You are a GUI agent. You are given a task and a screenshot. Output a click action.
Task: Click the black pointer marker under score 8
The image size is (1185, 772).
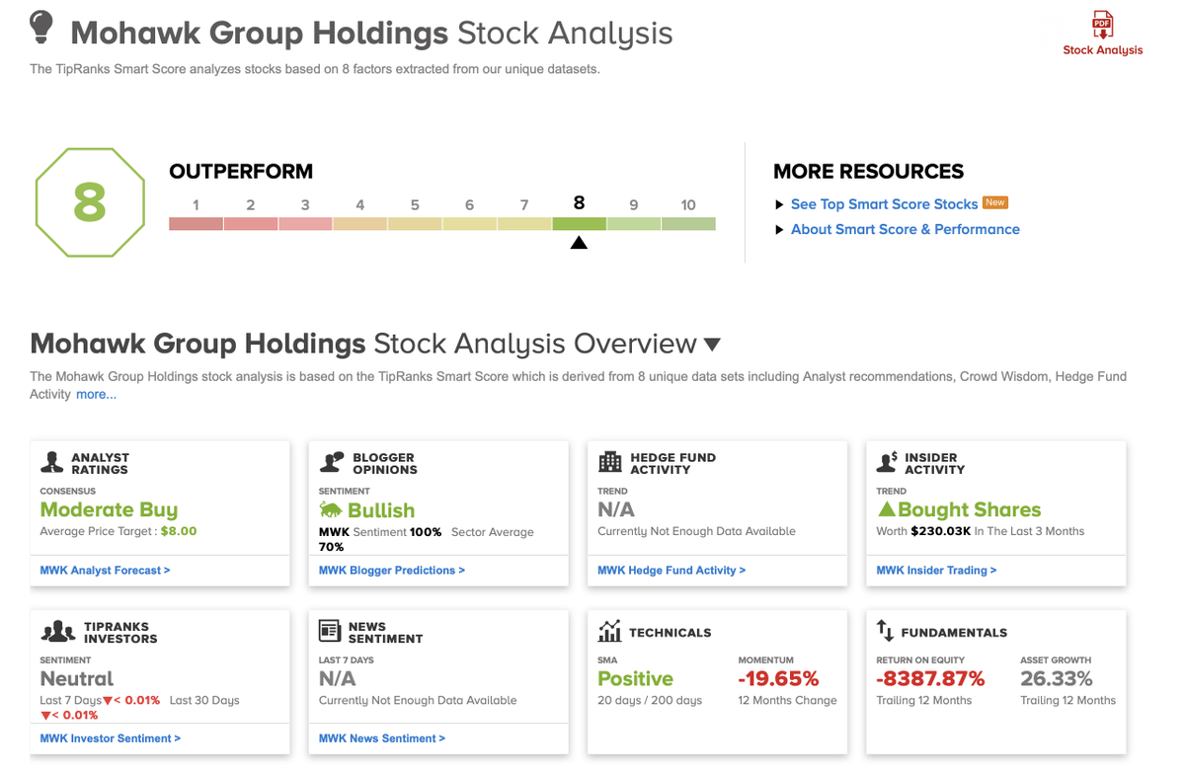(x=579, y=242)
